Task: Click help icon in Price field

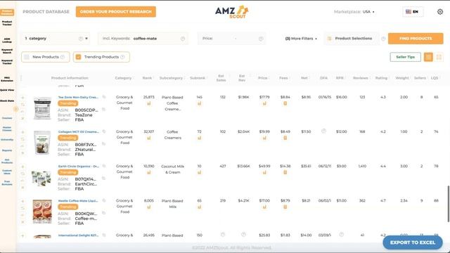Action: 261,39
